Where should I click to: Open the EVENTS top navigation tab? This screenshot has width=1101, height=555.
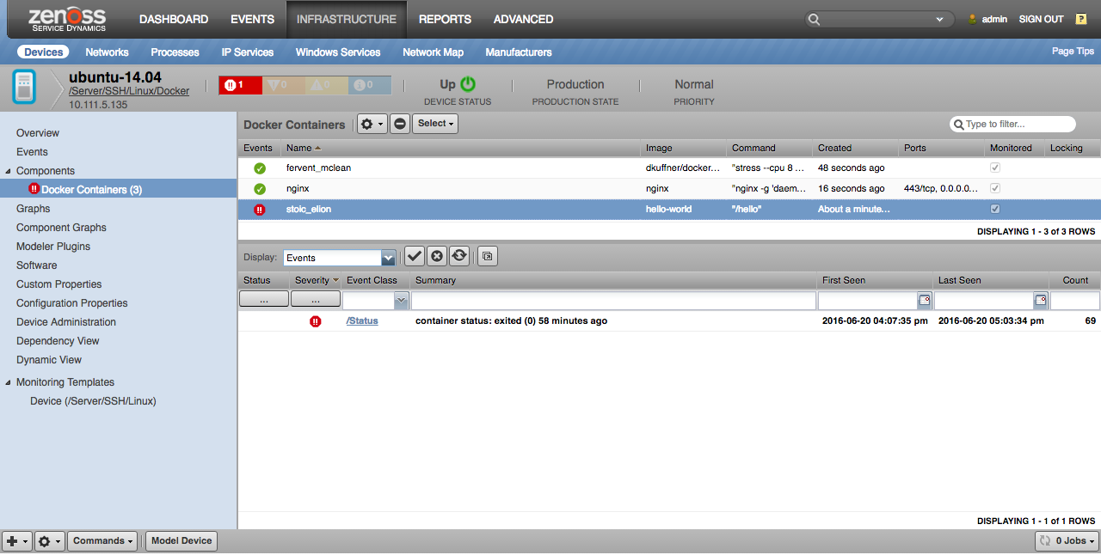click(252, 19)
